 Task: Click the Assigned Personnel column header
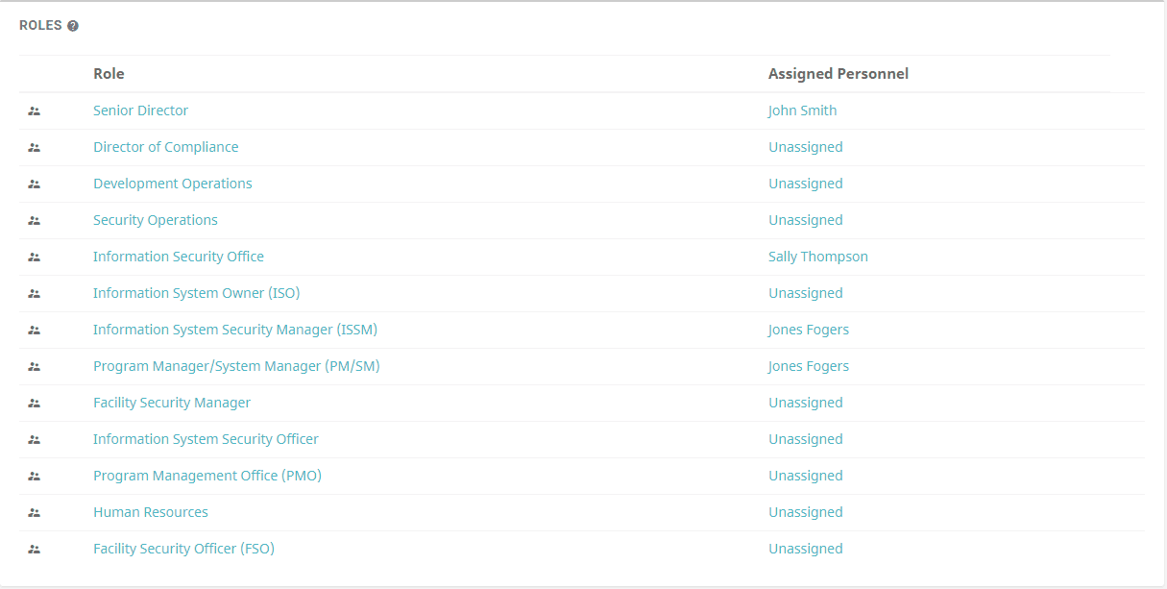coord(839,74)
